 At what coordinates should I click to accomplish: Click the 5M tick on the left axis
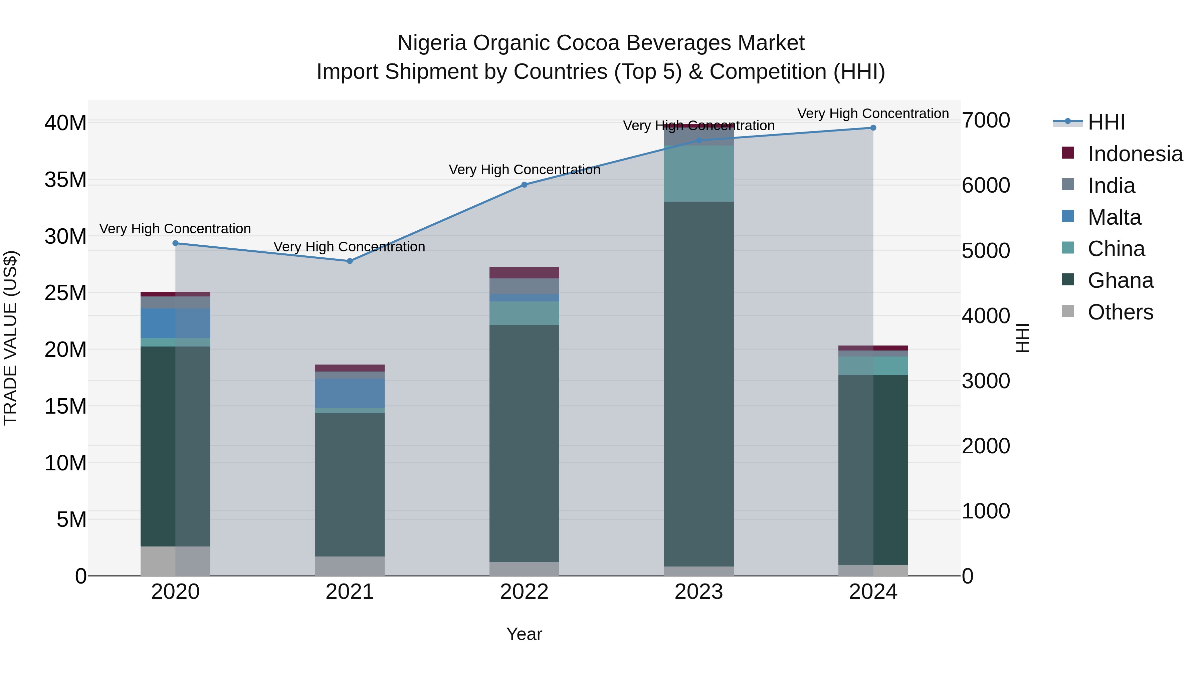(71, 519)
